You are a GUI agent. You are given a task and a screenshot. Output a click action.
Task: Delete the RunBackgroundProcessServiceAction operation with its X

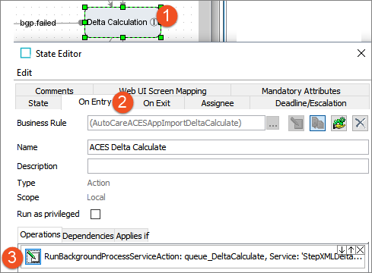[x=360, y=250]
